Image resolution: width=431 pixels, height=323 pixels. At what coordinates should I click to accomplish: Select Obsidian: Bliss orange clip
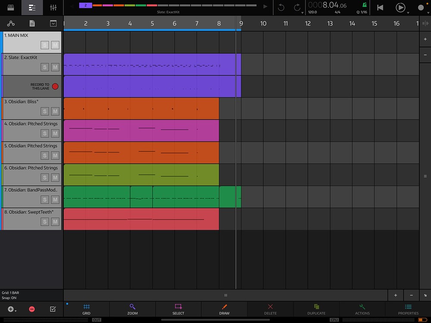141,109
